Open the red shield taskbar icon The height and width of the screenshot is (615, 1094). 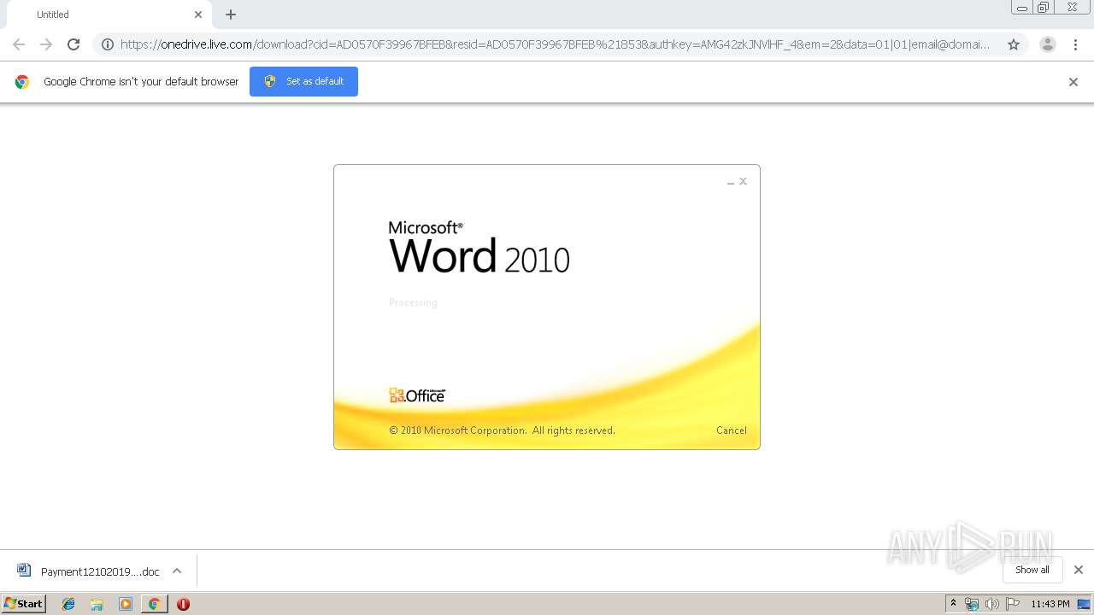183,604
